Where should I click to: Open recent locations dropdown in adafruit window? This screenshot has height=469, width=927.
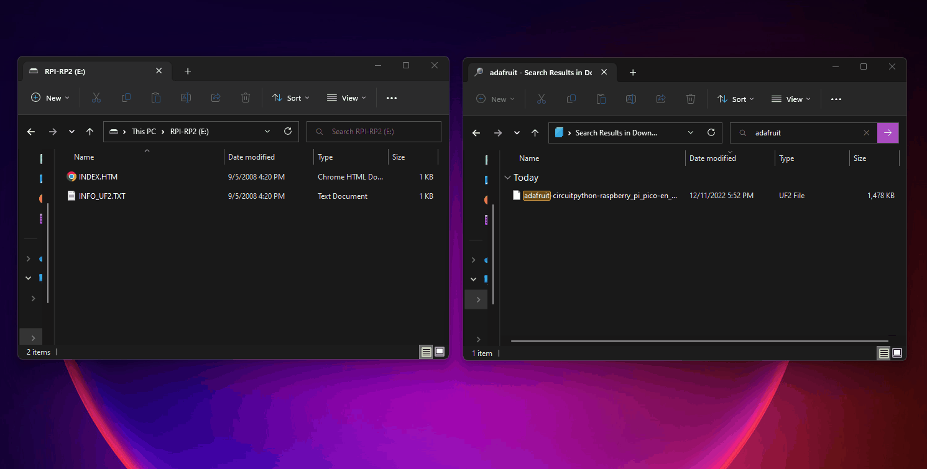tap(517, 133)
